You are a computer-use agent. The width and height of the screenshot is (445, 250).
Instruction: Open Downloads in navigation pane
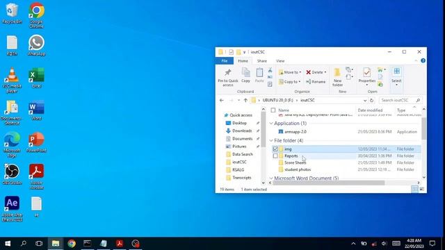coord(242,131)
